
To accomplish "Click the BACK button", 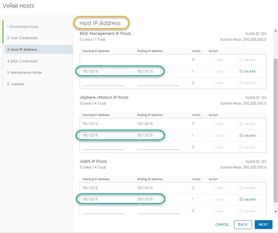I will (243, 224).
